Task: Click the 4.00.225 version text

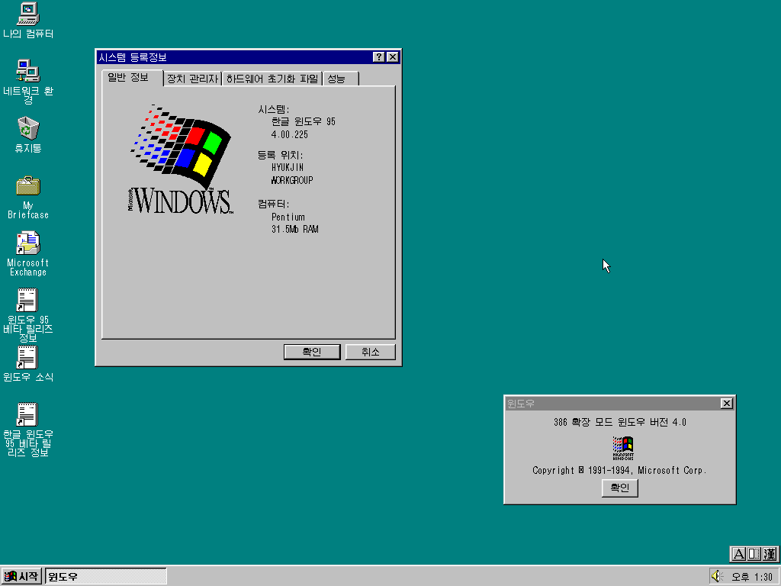Action: pos(289,134)
